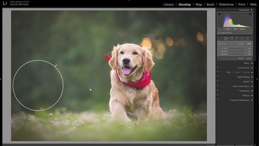Expand the Transform panel triangle
Viewport: 259px width, 146px height.
(x=252, y=91)
